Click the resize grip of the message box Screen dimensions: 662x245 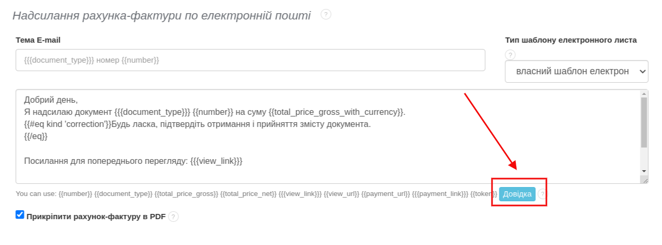(645, 180)
